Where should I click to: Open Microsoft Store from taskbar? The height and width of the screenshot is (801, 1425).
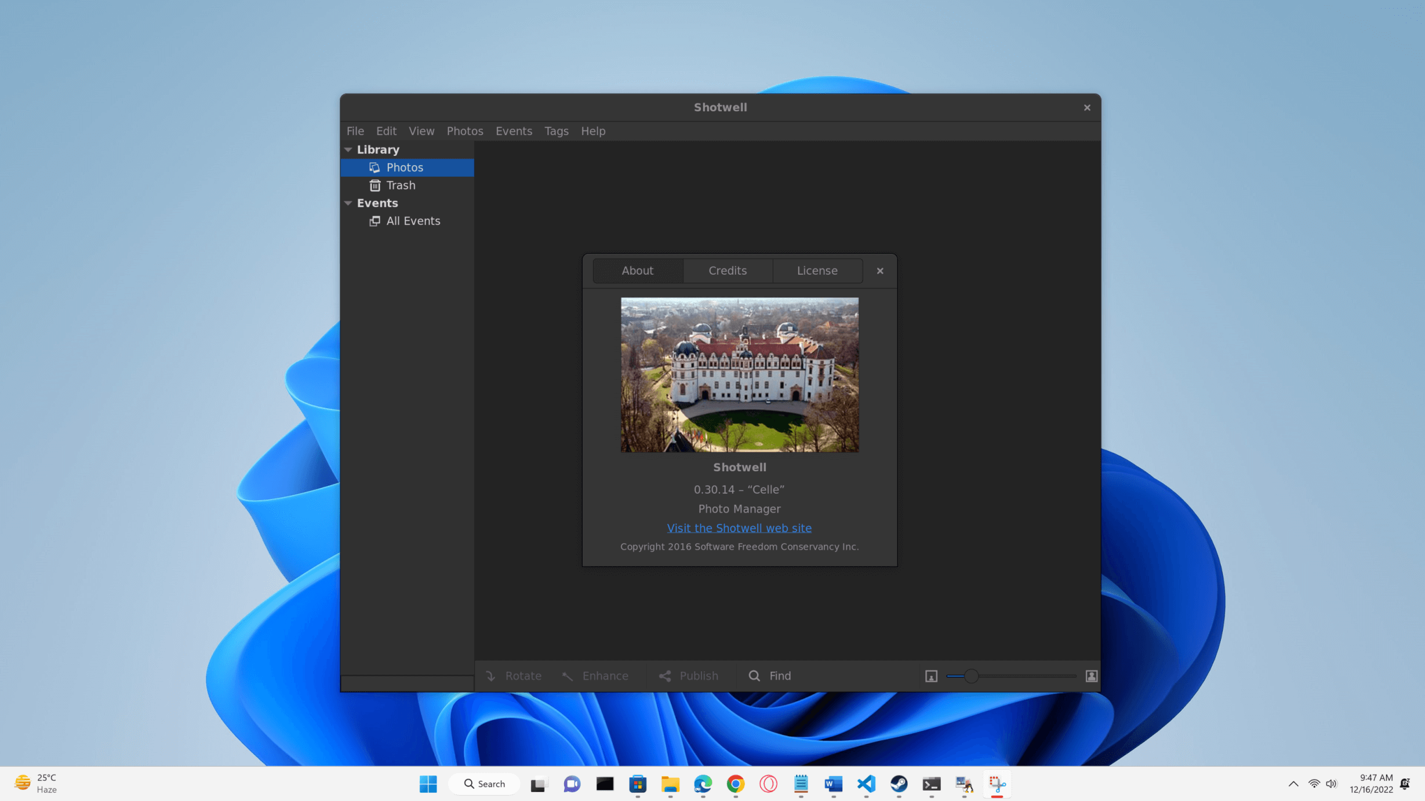pos(637,784)
